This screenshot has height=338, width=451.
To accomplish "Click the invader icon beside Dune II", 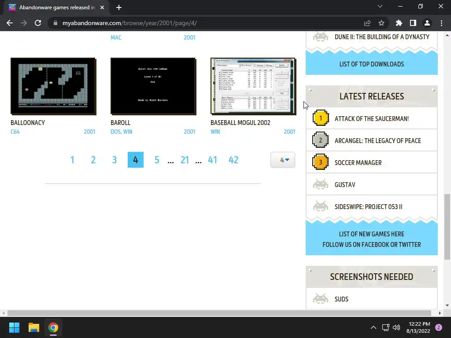I will pos(321,37).
